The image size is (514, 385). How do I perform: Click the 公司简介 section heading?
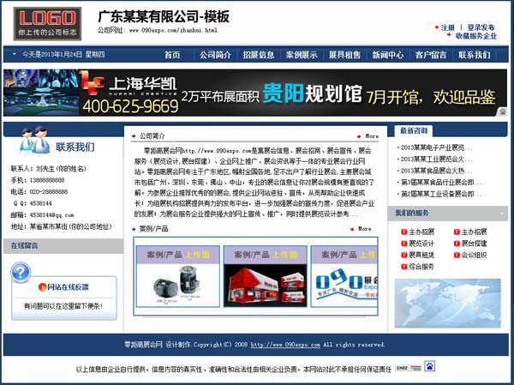tap(152, 135)
